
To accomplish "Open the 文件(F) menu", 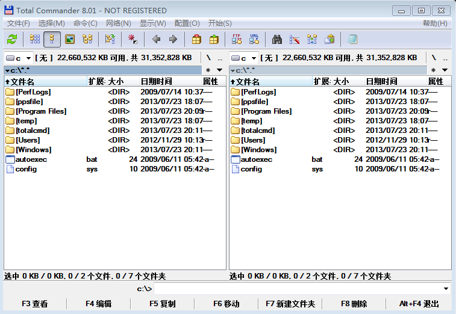I will pos(18,23).
